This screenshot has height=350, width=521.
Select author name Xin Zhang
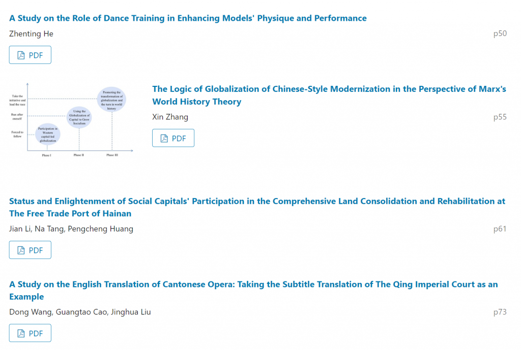(170, 117)
